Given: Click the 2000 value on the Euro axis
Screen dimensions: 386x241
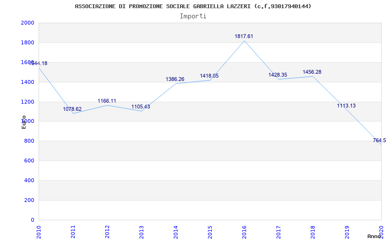Looking at the screenshot, I should pos(28,23).
